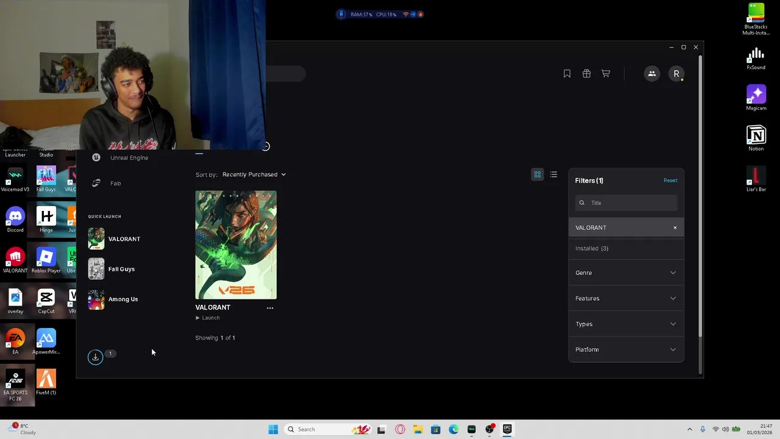The height and width of the screenshot is (439, 780).
Task: Launch Fall Guys from Quick Launch
Action: pos(112,269)
